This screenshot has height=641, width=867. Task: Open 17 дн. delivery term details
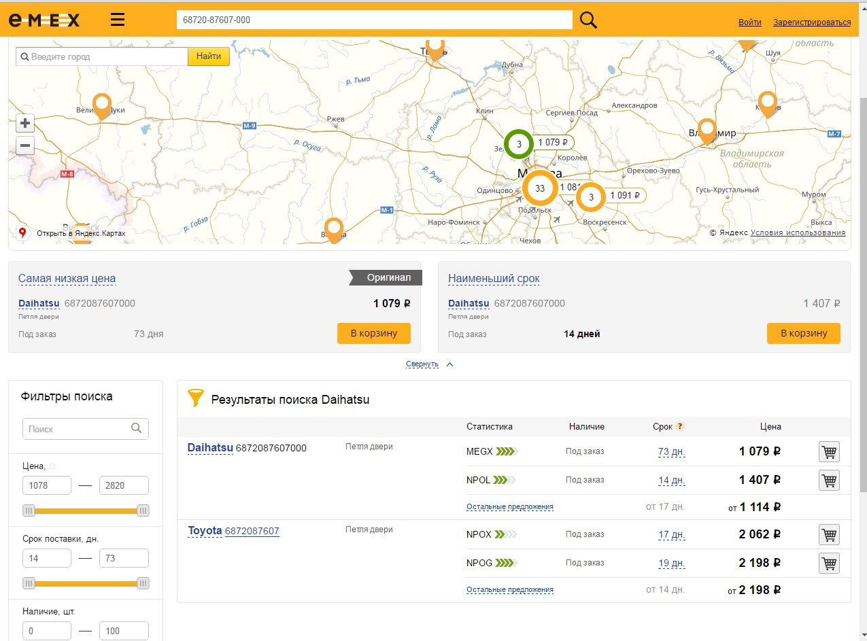(x=672, y=536)
